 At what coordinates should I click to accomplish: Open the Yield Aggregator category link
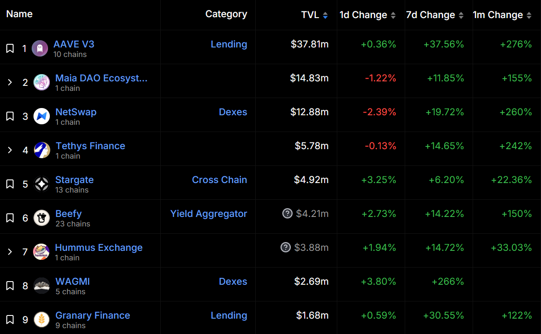209,214
